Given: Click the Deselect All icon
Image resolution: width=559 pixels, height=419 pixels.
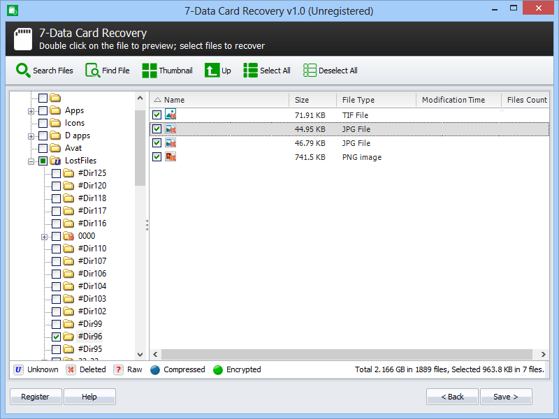Looking at the screenshot, I should (x=308, y=70).
